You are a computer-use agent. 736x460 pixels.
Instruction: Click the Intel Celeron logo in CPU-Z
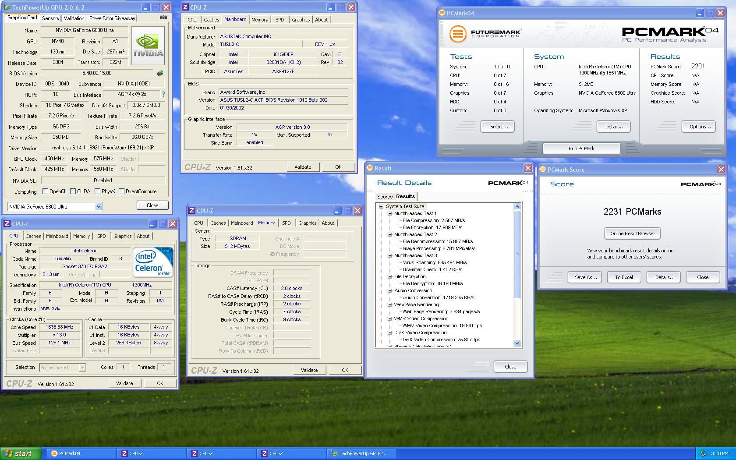coord(153,262)
